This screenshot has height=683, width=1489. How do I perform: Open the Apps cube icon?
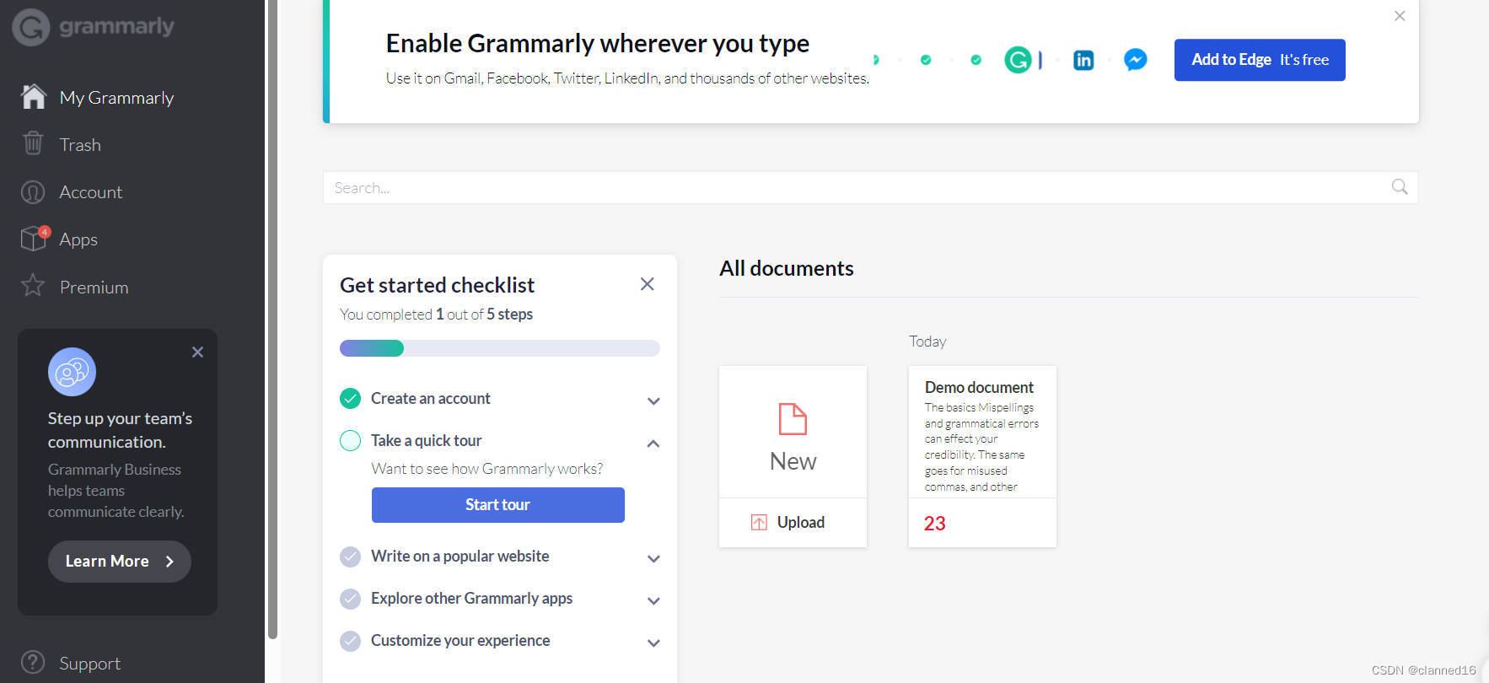[35, 239]
